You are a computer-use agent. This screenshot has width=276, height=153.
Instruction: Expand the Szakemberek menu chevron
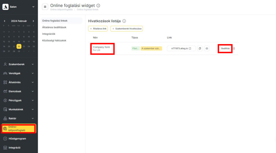tap(33, 64)
